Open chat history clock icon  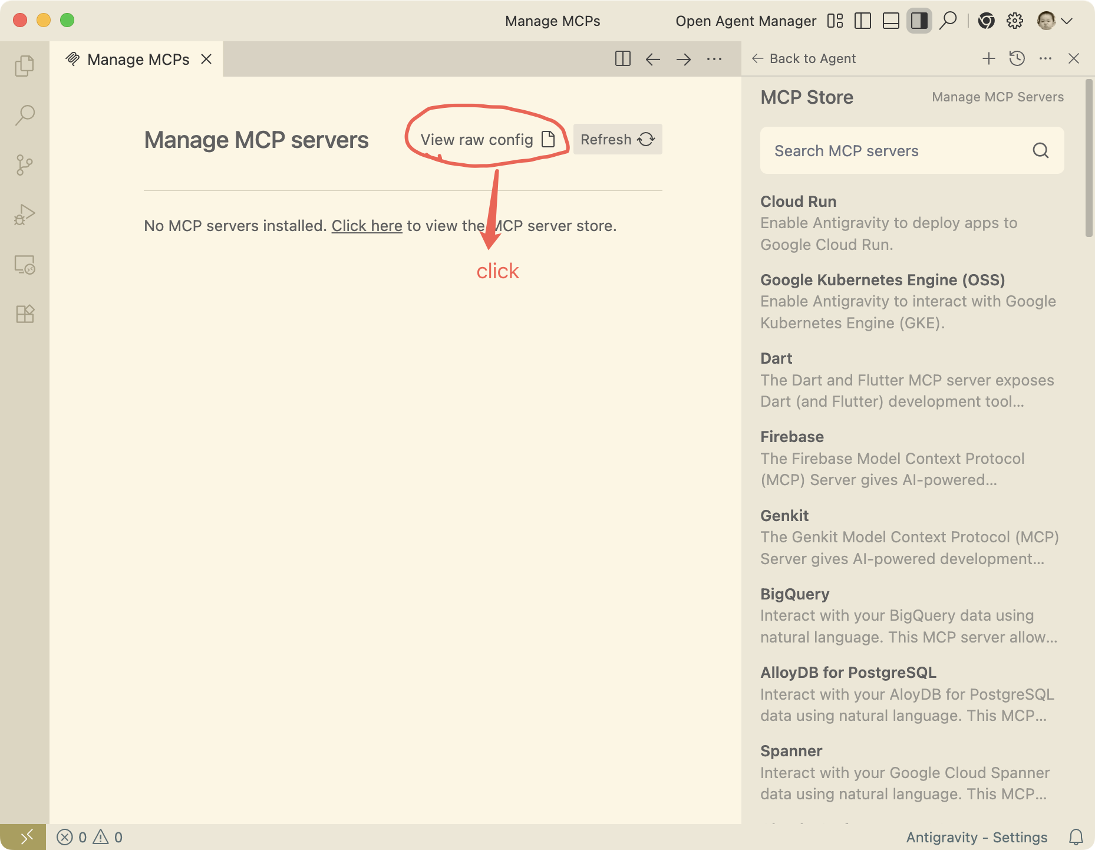tap(1017, 58)
